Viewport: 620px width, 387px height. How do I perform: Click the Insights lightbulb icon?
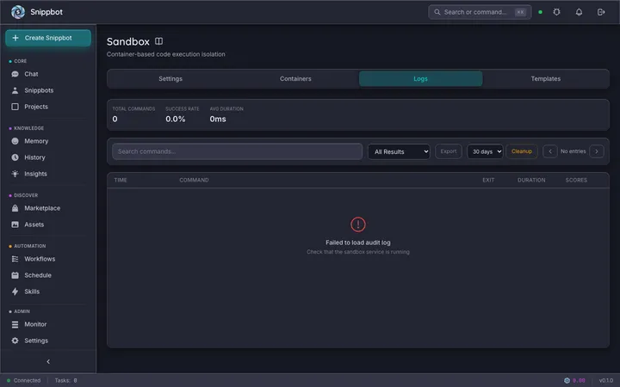(15, 174)
